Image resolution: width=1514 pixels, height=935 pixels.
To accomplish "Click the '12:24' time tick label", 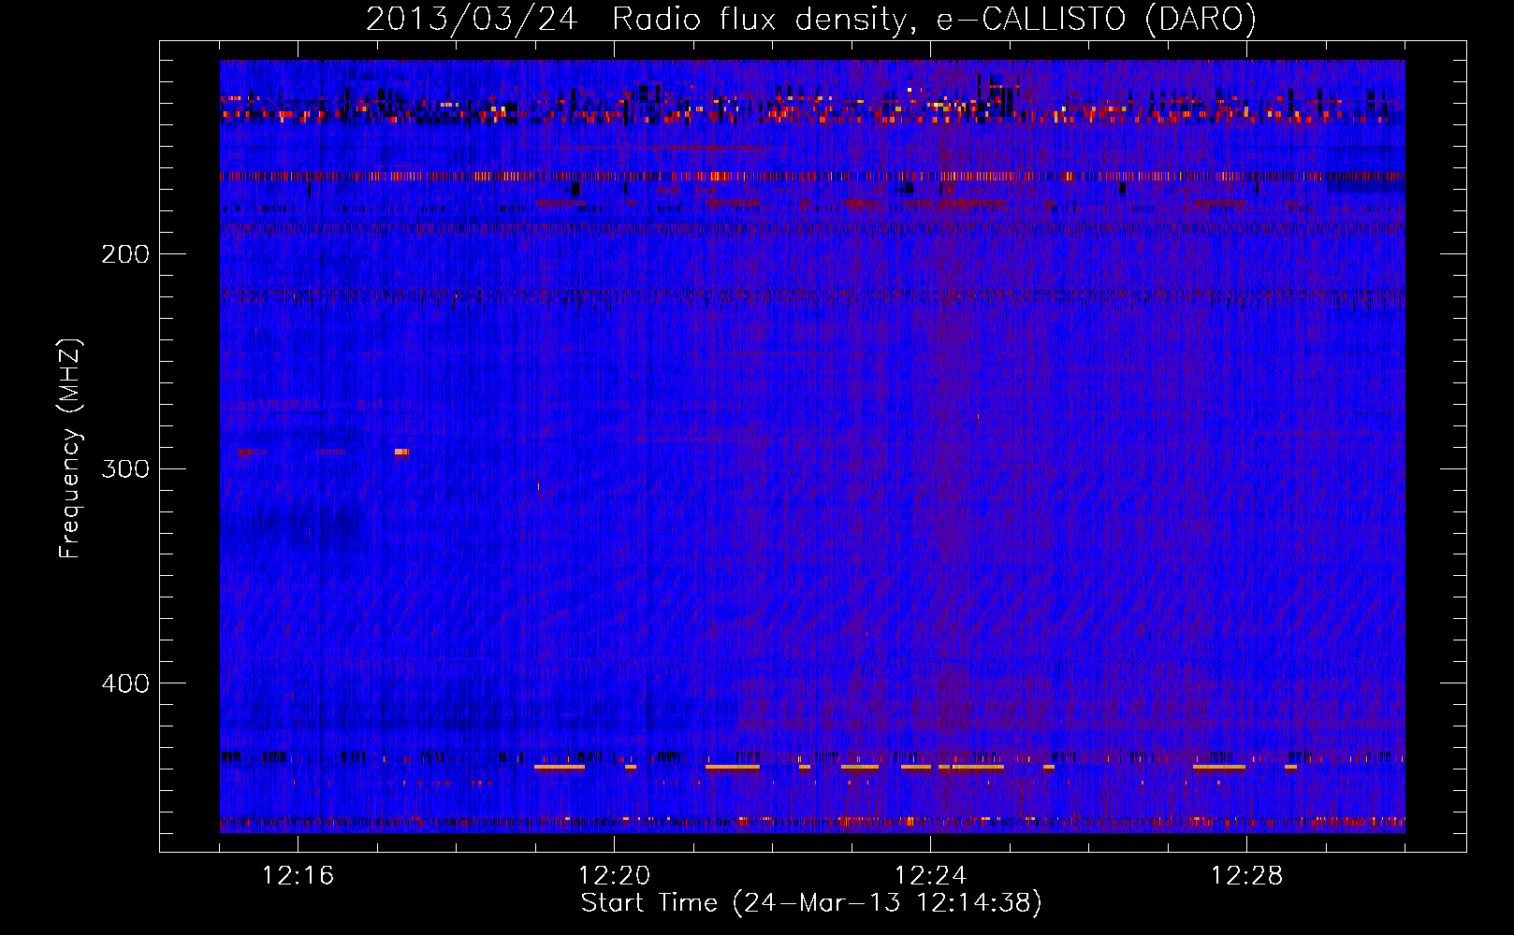I will pyautogui.click(x=930, y=876).
